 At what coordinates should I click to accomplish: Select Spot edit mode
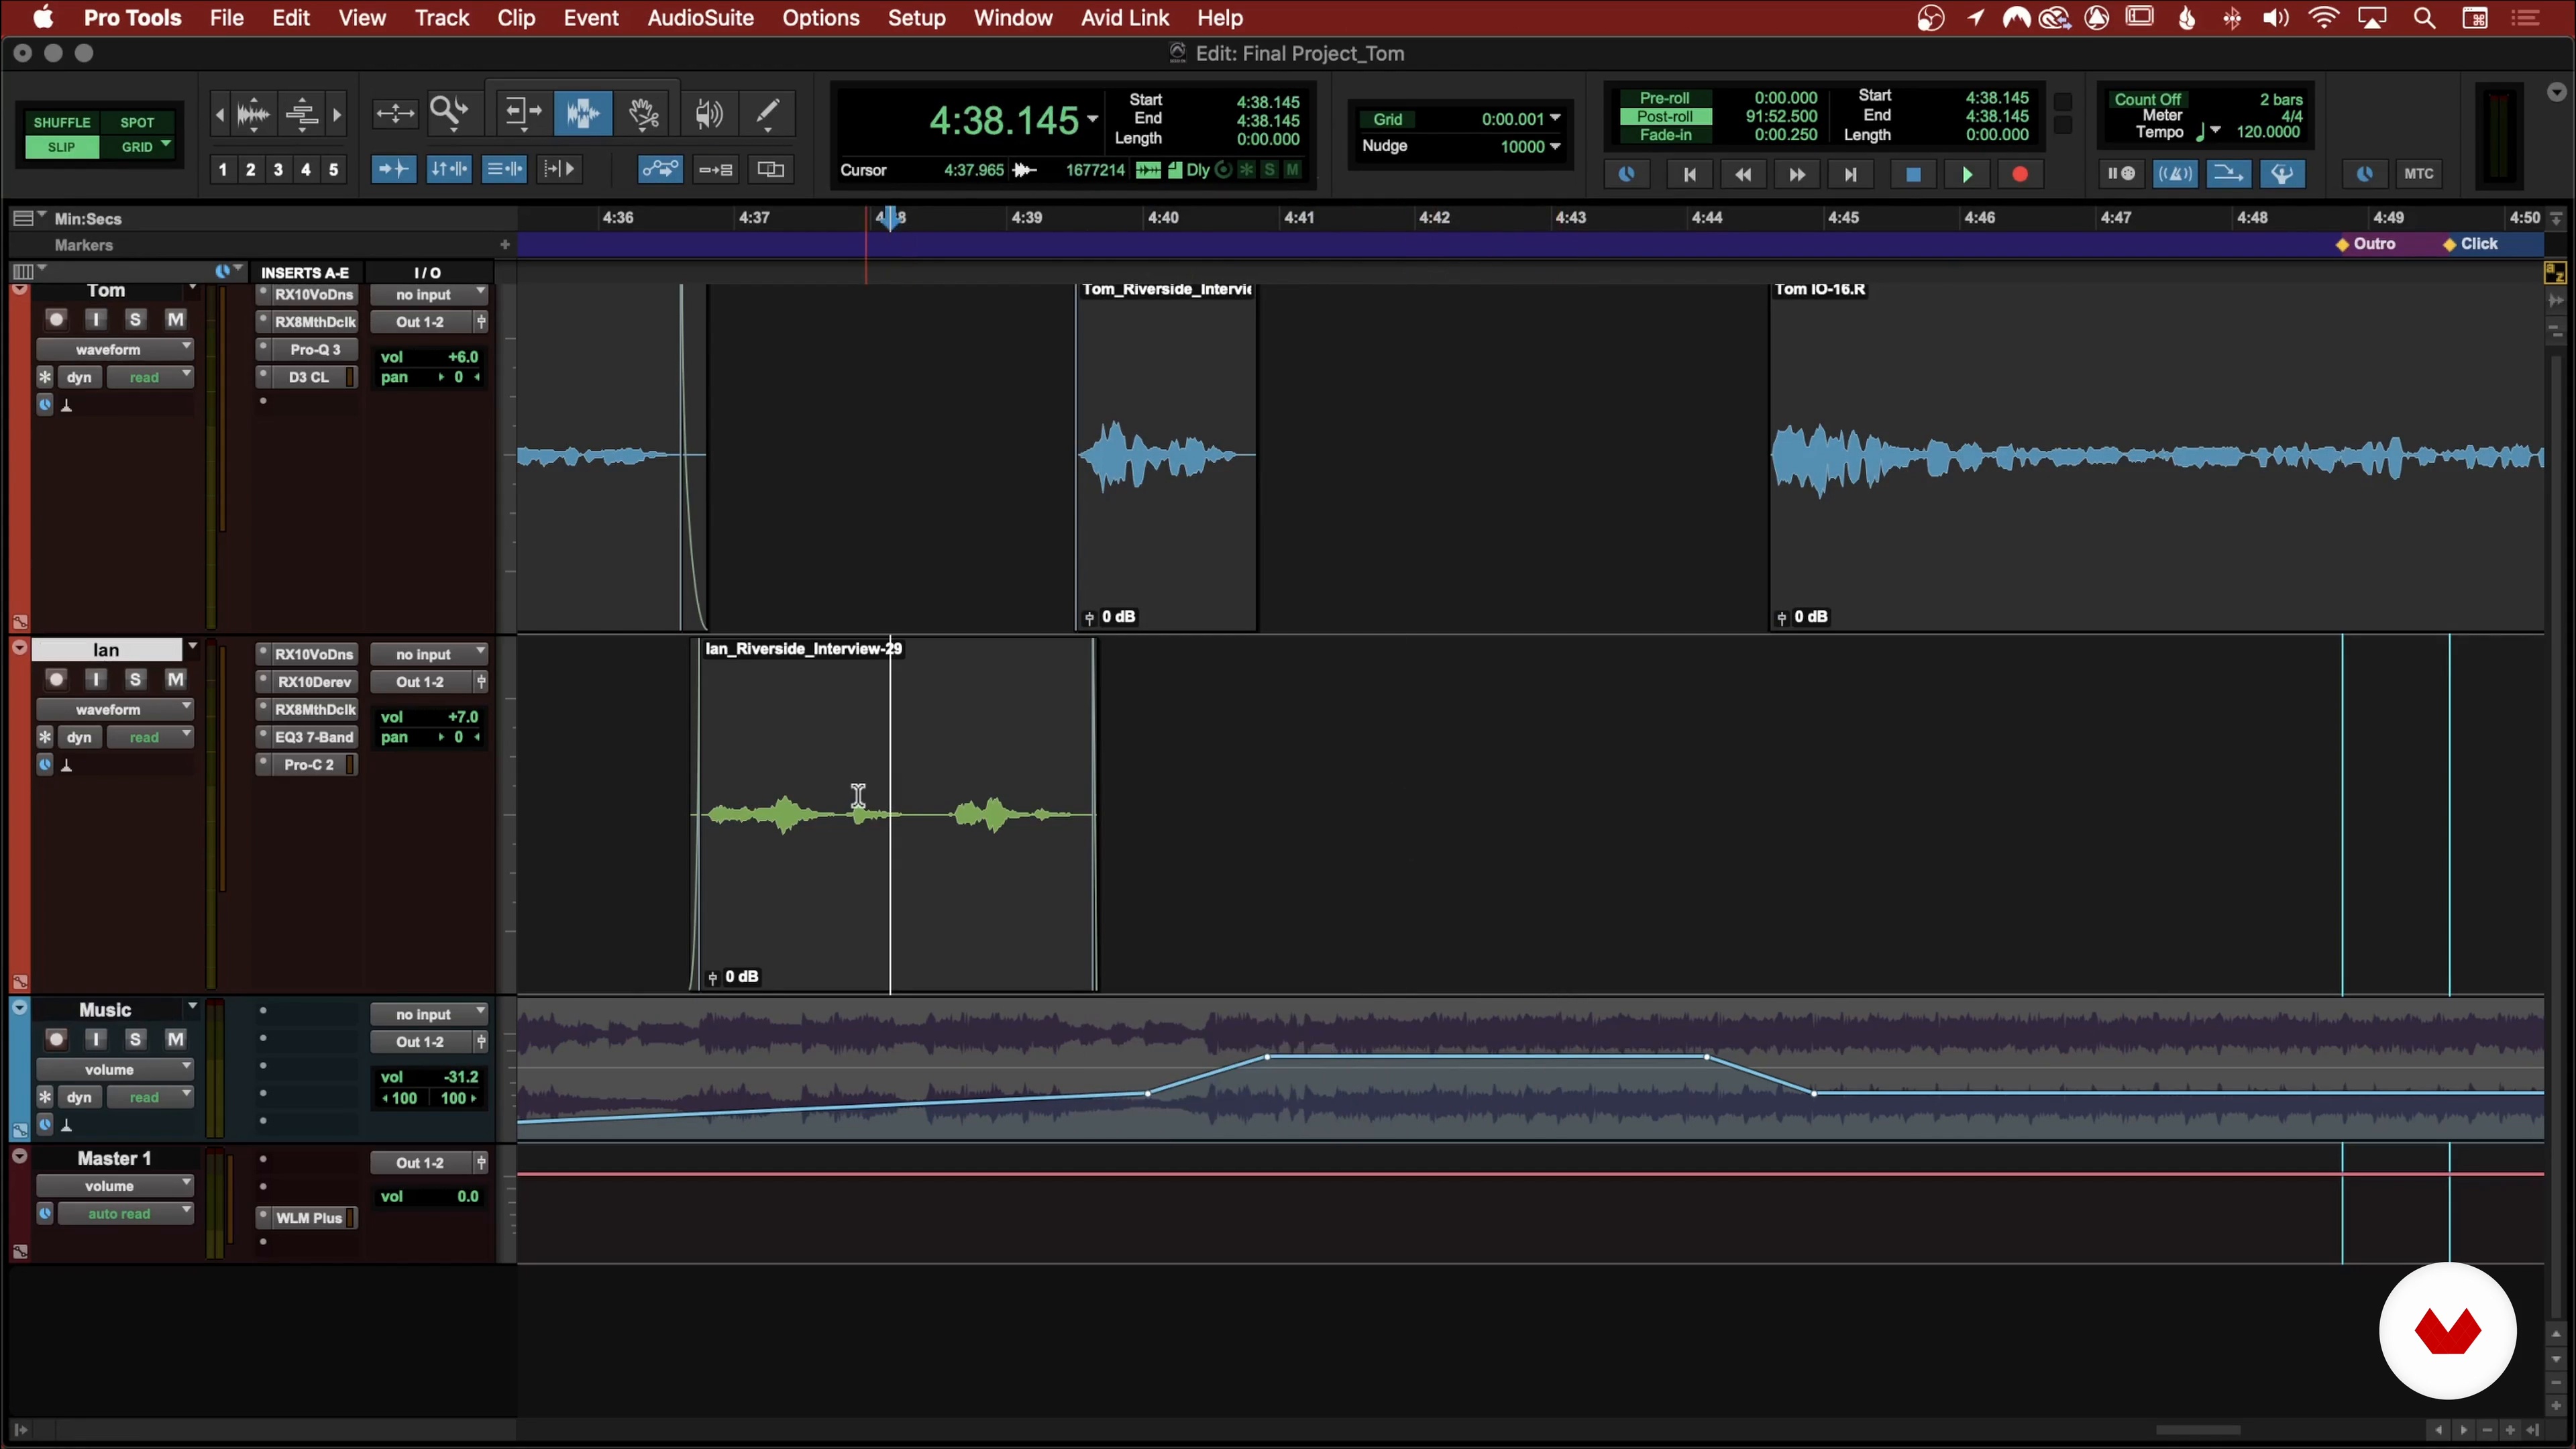[137, 122]
